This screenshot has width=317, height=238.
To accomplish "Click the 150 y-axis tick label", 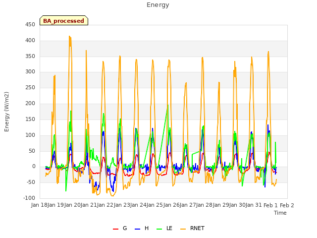I will (x=30, y=119).
